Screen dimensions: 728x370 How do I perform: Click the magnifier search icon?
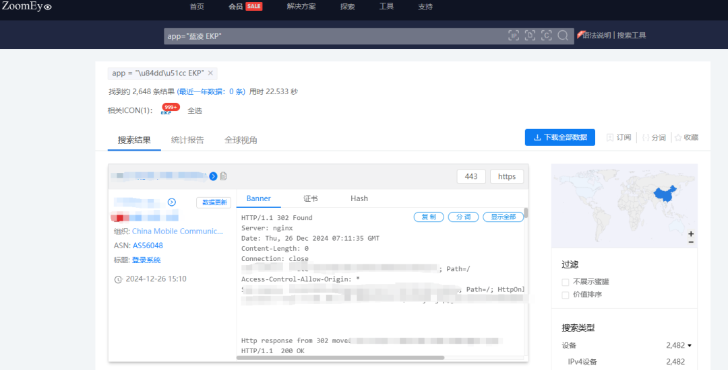coord(563,36)
